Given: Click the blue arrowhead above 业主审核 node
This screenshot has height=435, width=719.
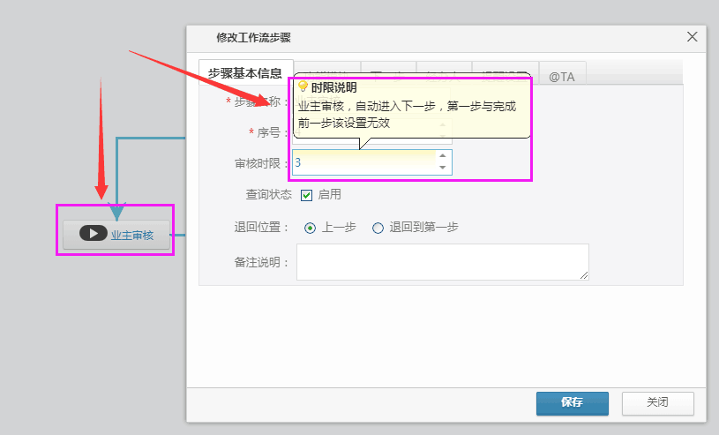Looking at the screenshot, I should pyautogui.click(x=116, y=210).
